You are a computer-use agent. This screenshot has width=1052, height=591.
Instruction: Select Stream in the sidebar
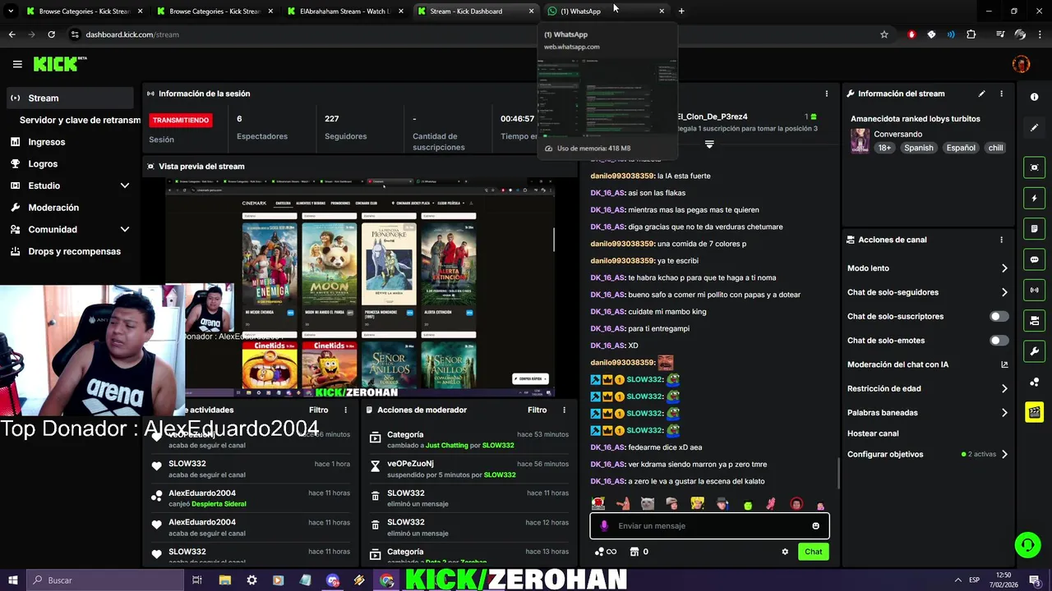(x=69, y=98)
